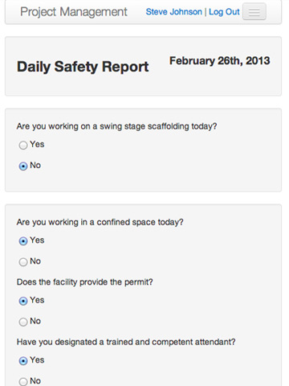The height and width of the screenshot is (386, 289).
Task: Click the Steve Johnson profile link
Action: (174, 12)
